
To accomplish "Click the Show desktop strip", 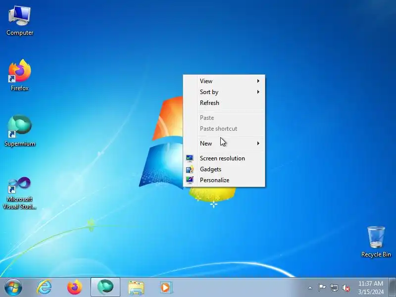I will [392, 288].
